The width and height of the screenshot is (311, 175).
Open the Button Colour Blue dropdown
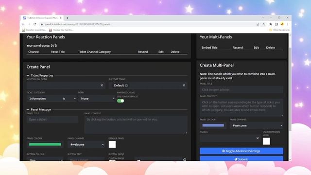coord(45,159)
